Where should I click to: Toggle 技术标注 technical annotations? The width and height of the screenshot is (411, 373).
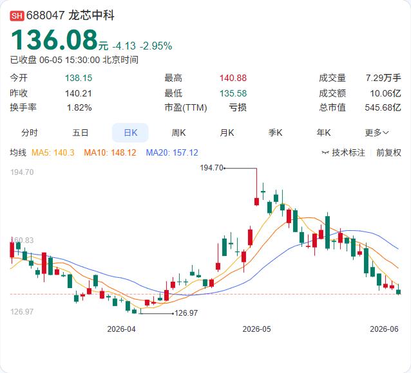pos(348,152)
